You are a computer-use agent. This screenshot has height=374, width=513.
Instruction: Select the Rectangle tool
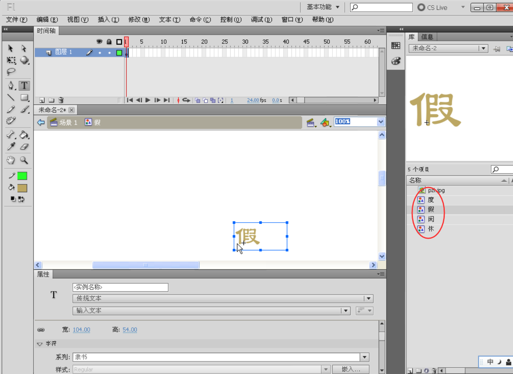pyautogui.click(x=24, y=98)
